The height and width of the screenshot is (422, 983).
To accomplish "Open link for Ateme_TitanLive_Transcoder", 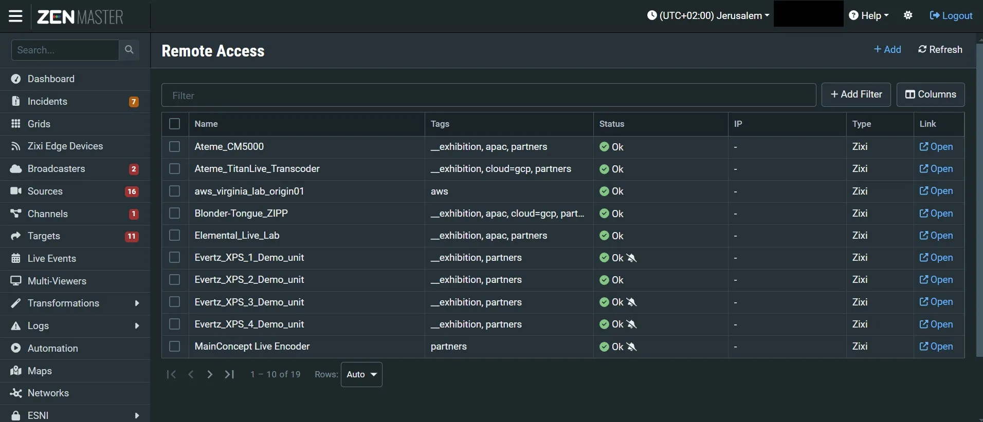I will 936,169.
